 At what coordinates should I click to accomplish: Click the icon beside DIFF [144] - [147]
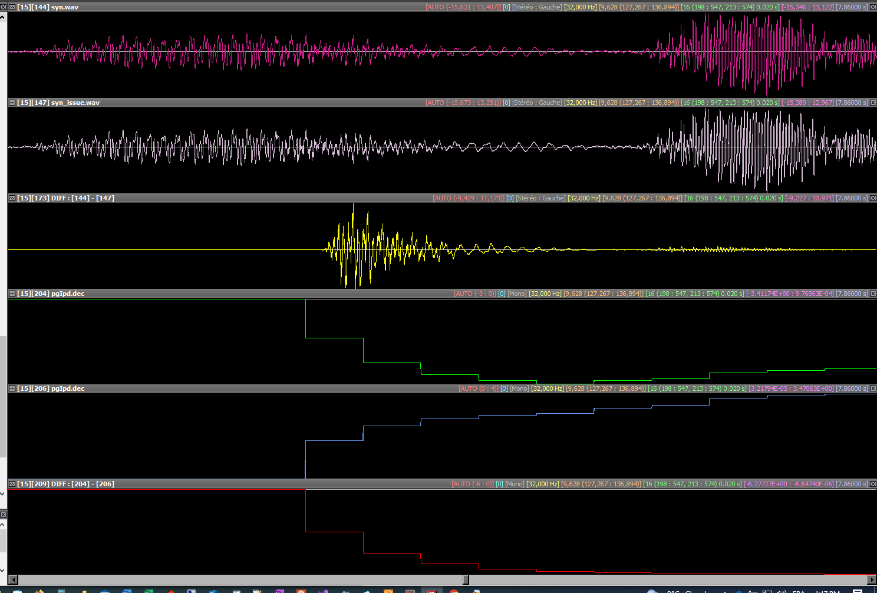coord(12,198)
